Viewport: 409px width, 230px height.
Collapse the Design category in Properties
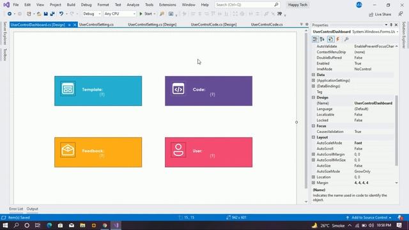314,97
